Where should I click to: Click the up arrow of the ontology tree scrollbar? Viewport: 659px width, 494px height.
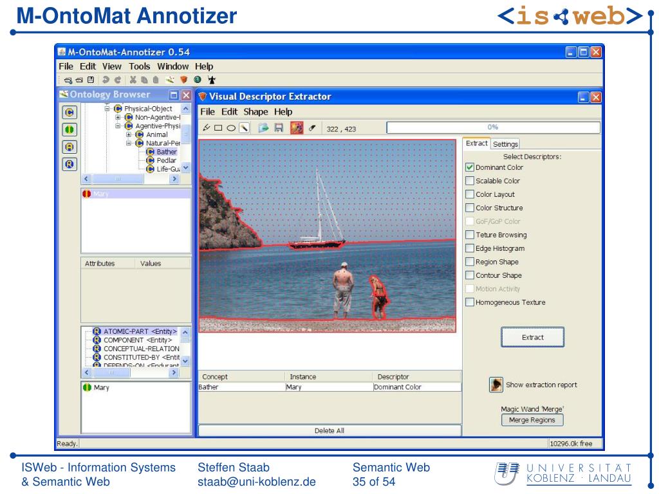point(186,109)
